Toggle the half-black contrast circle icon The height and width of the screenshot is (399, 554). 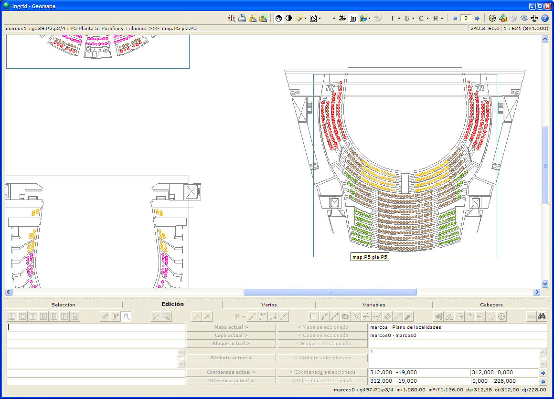coord(288,18)
